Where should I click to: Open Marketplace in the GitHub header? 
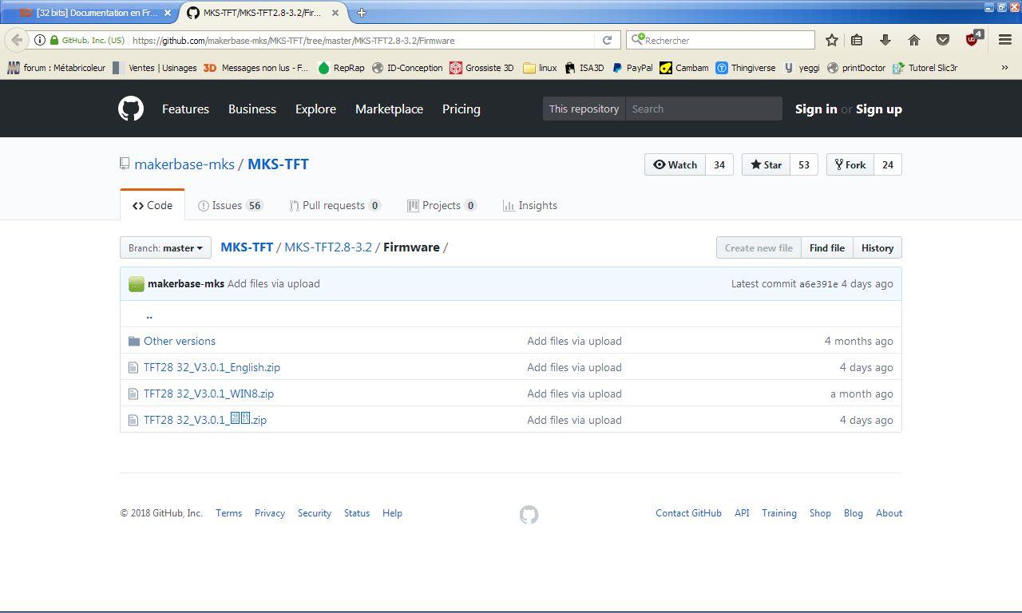pyautogui.click(x=389, y=109)
